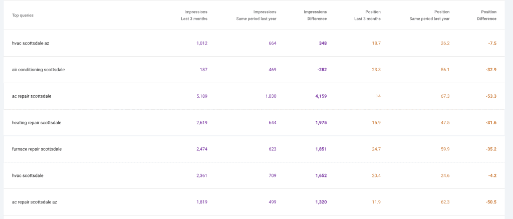This screenshot has height=219, width=513.
Task: Click last-year position value 26.2
Action: (x=445, y=43)
